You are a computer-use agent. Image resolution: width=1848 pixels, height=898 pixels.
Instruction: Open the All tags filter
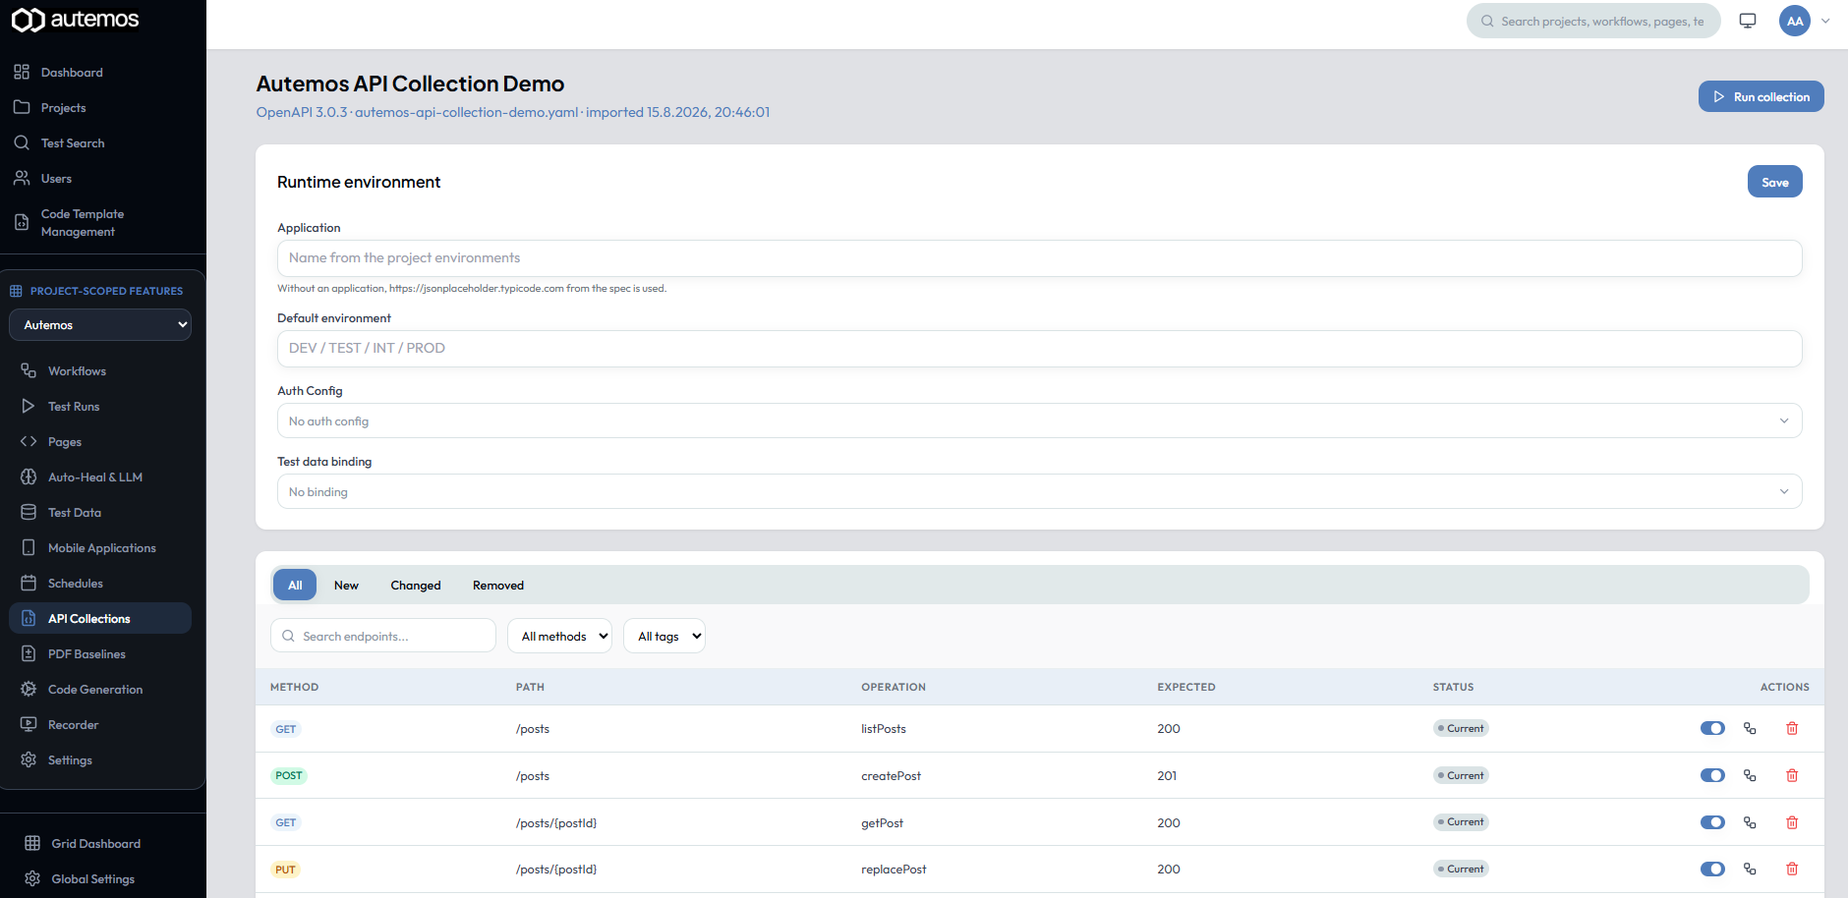(x=664, y=636)
